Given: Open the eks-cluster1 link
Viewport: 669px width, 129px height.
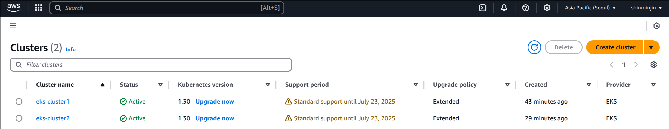Looking at the screenshot, I should coord(53,102).
